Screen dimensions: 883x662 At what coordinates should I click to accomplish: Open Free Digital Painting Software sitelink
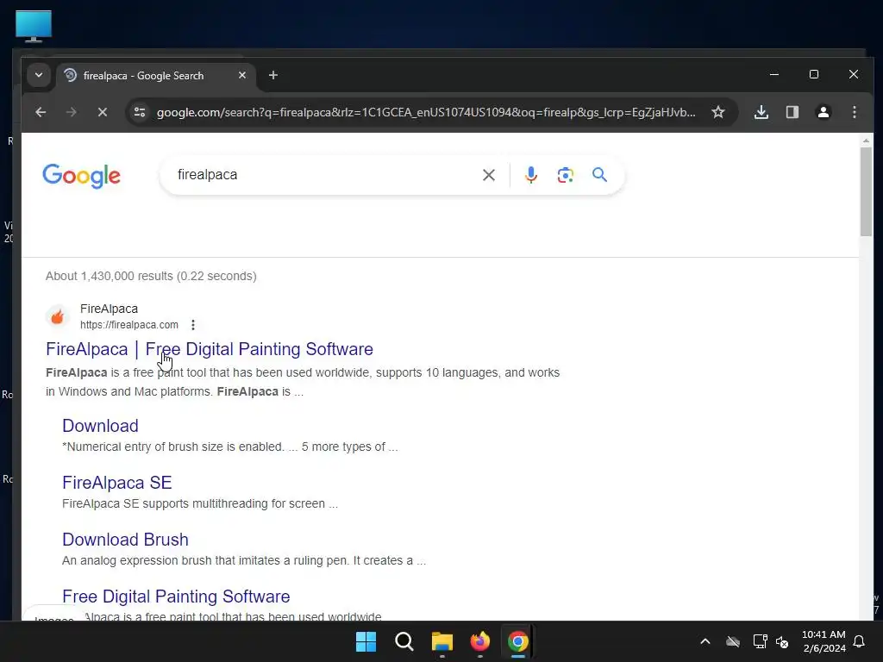coord(176,596)
